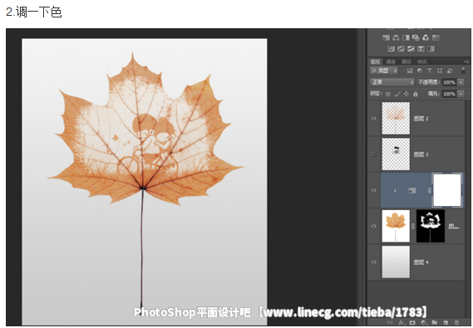Create new fill or adjustment layer icon
Viewport: 473px width, 328px height.
423,322
